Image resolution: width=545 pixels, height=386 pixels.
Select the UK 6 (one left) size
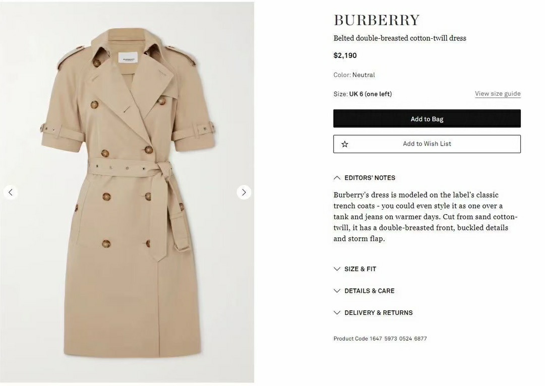[x=371, y=94]
